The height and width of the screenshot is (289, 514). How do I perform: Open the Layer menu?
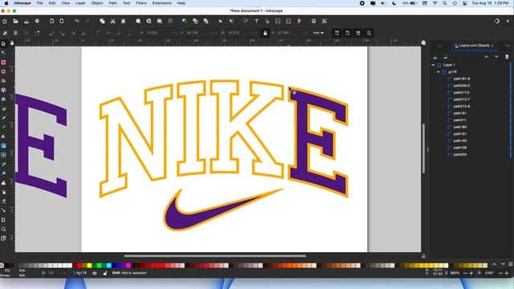click(80, 3)
